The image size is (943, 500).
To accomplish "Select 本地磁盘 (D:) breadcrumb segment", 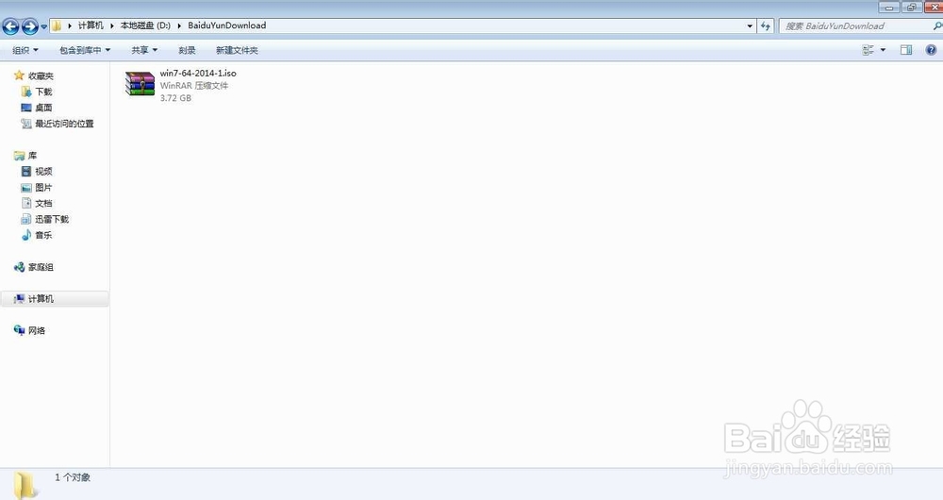I will (x=145, y=25).
